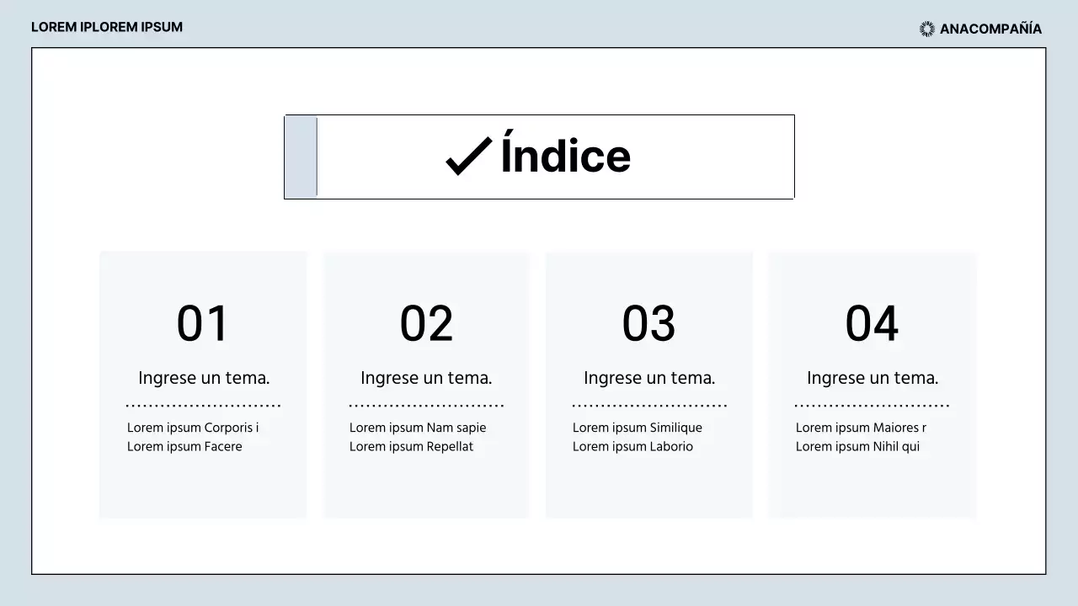This screenshot has height=606, width=1078.
Task: Select the Índice title text
Action: (x=565, y=157)
